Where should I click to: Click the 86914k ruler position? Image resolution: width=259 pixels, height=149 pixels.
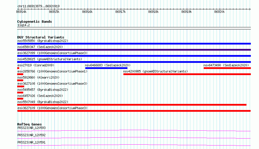pos(21,12)
